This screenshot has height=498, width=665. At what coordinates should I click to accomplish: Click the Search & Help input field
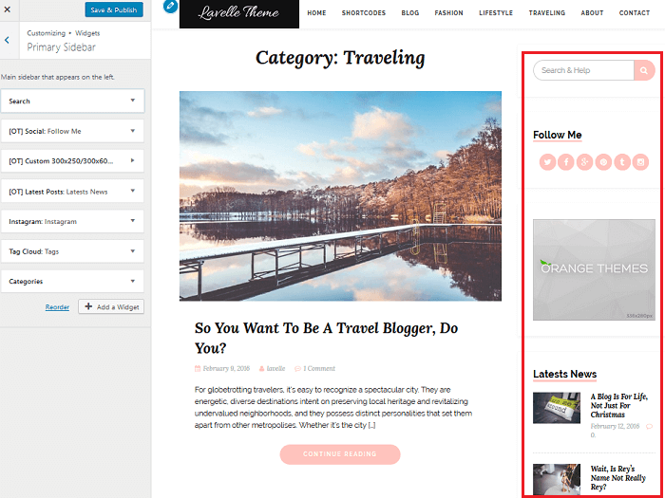[x=583, y=70]
